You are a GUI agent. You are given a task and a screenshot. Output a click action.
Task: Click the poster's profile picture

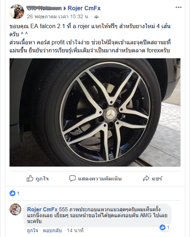tap(17, 11)
